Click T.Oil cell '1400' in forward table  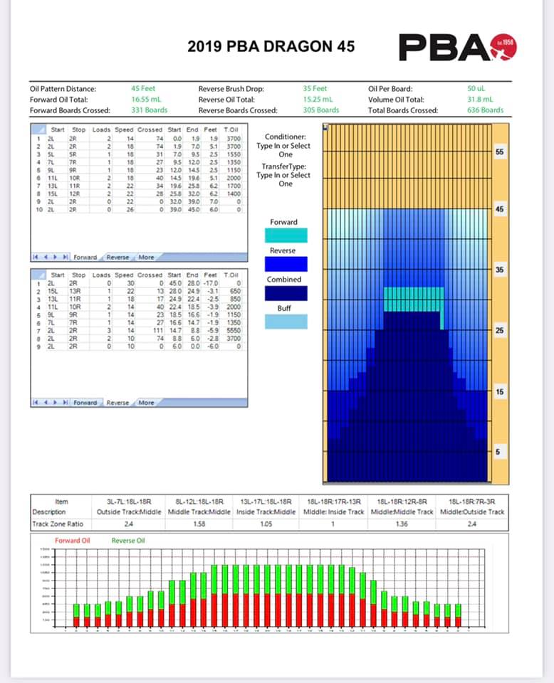[x=234, y=194]
